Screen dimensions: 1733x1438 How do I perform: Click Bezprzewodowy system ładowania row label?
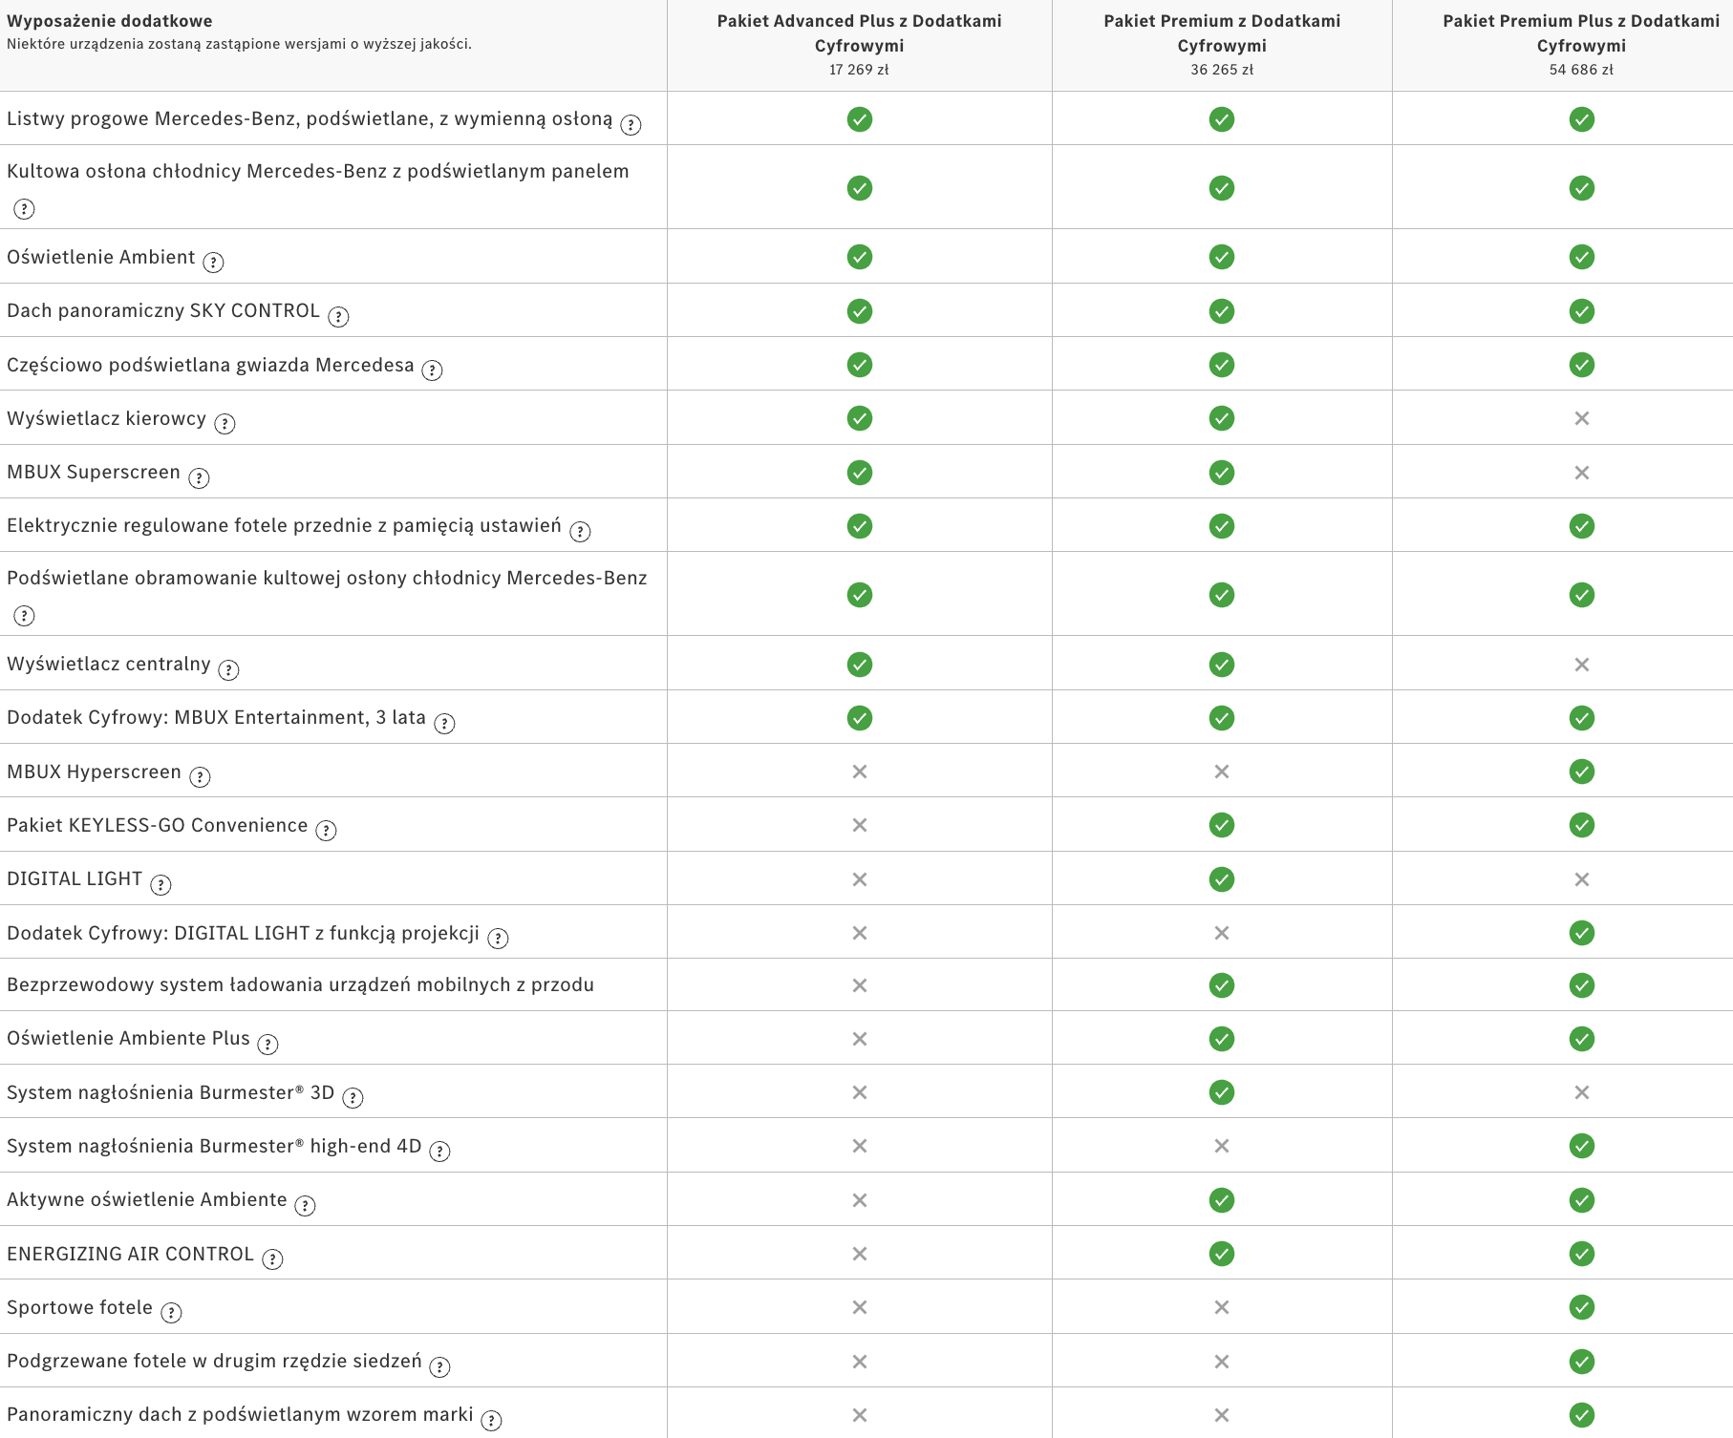point(300,984)
